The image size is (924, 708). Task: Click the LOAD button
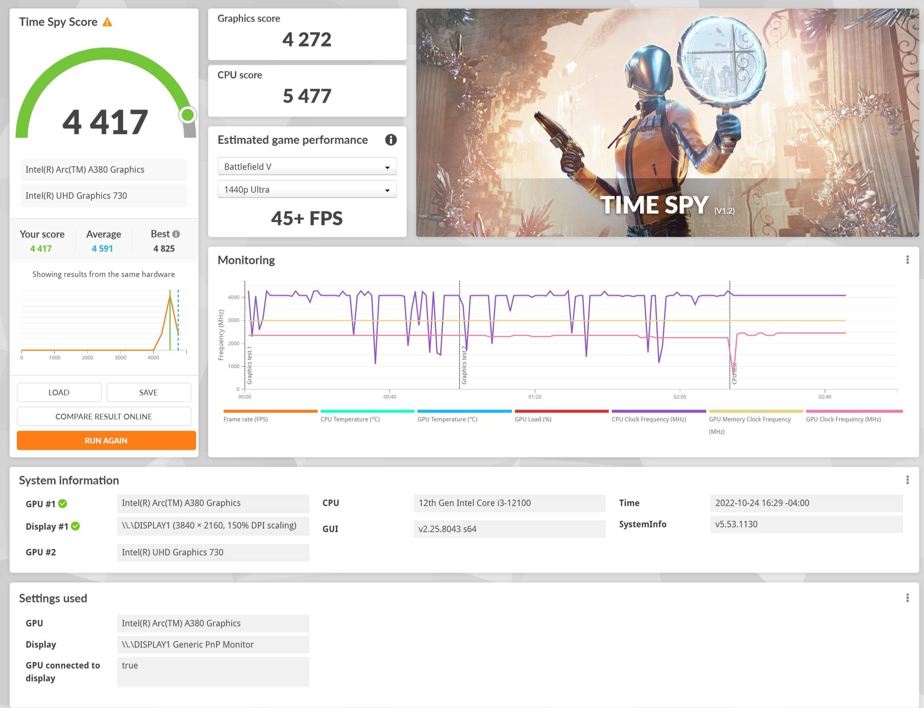point(59,392)
